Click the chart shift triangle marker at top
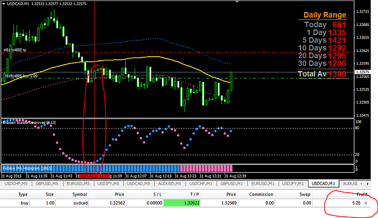This screenshot has width=378, height=218. pyautogui.click(x=236, y=1)
